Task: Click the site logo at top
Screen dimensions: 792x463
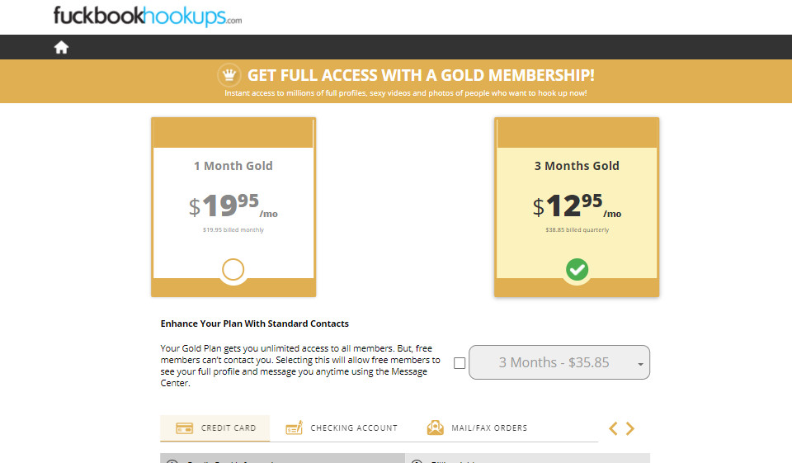Action: point(148,17)
